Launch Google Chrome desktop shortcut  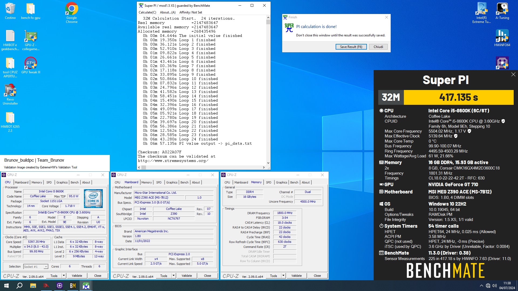coord(72,13)
